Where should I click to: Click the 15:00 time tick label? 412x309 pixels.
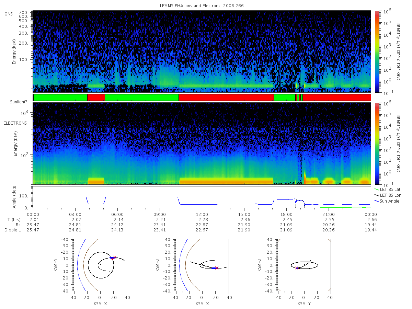[244, 214]
